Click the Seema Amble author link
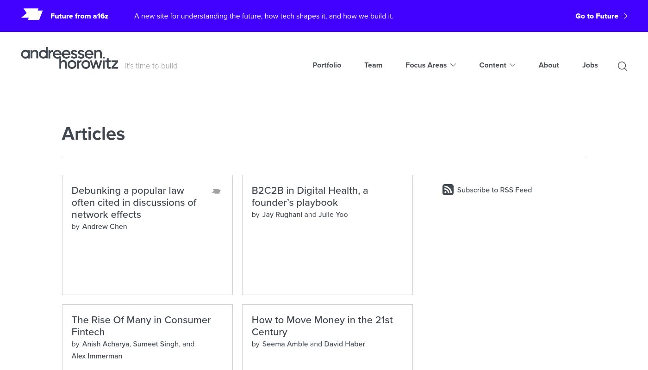The image size is (648, 370). 285,344
